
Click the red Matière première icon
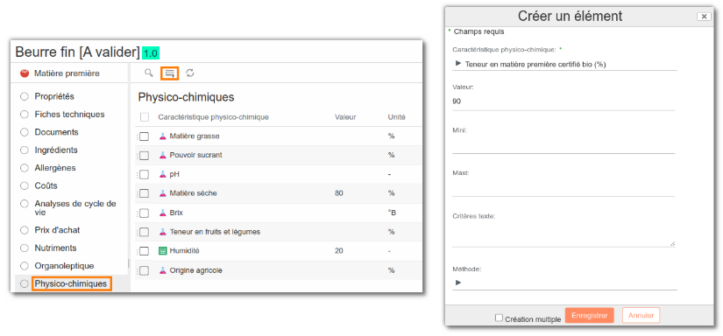tap(25, 73)
